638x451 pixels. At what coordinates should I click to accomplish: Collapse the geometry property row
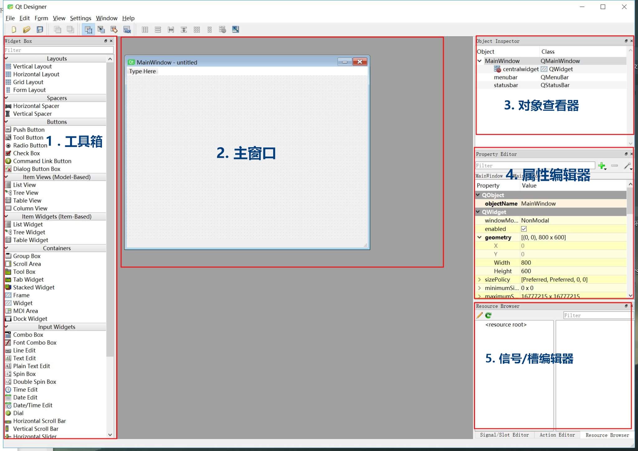[479, 237]
